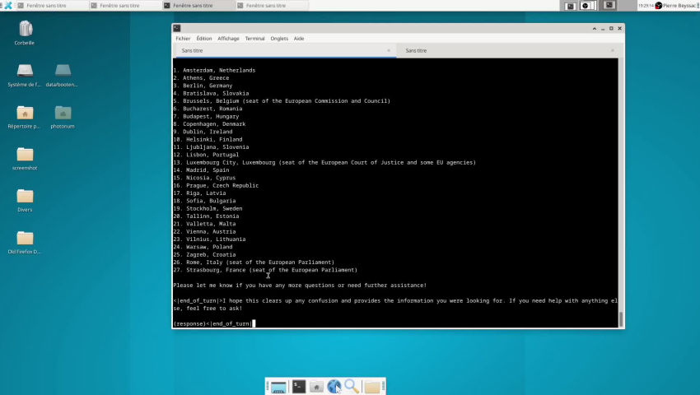Open the home folder icon in dock
The width and height of the screenshot is (700, 395).
click(316, 387)
